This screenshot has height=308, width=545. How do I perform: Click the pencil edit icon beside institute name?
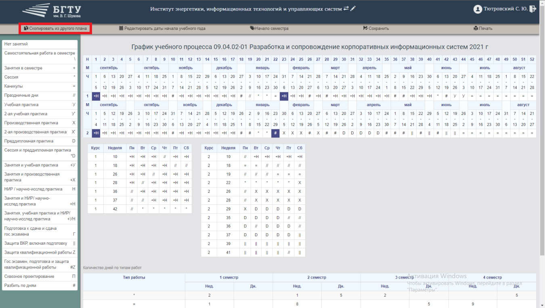point(353,8)
